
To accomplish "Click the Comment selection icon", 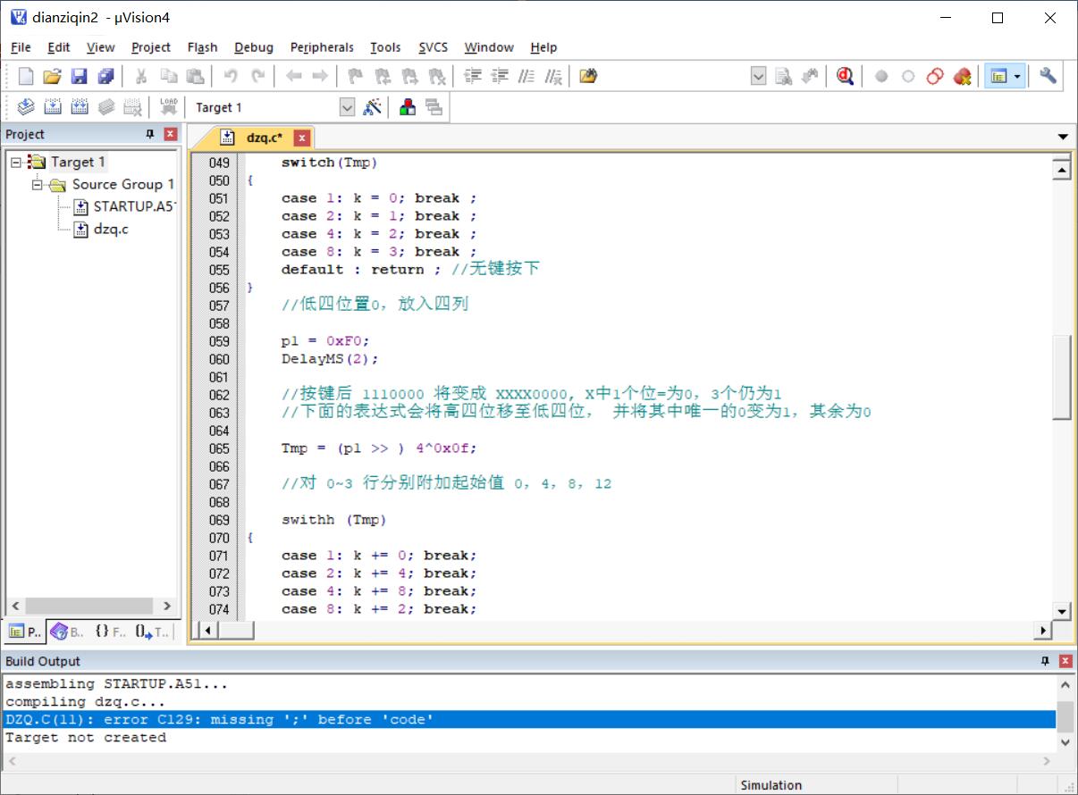I will tap(527, 77).
